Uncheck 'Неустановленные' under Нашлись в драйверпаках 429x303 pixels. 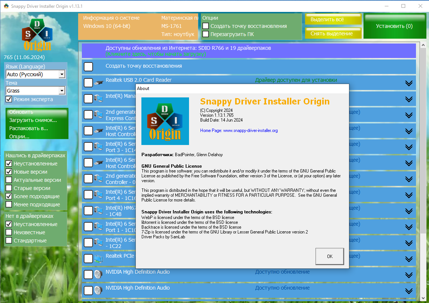[x=9, y=164]
